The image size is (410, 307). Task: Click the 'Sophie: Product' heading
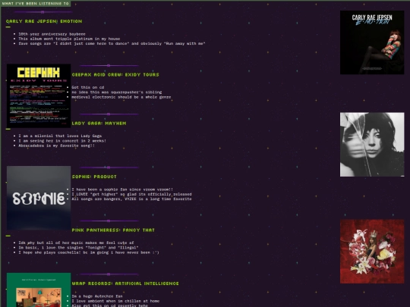94,177
